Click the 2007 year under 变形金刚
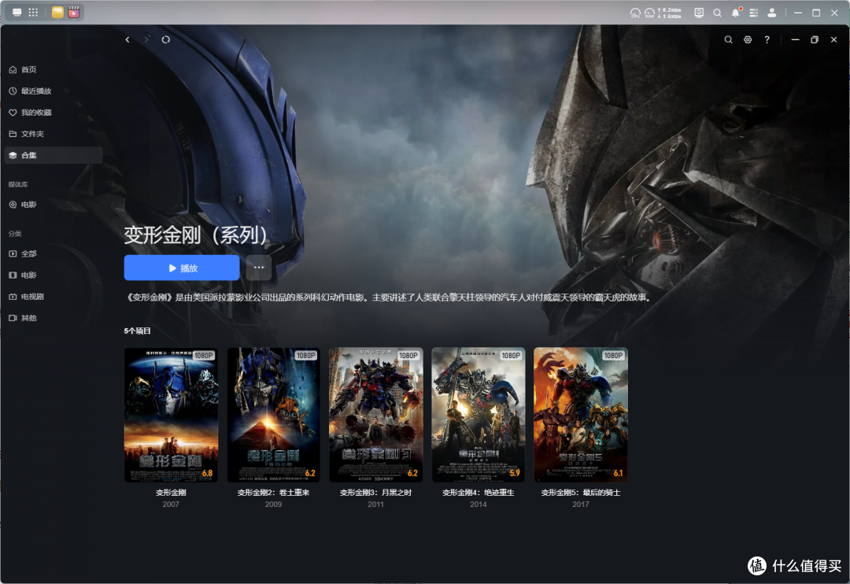 tap(171, 505)
